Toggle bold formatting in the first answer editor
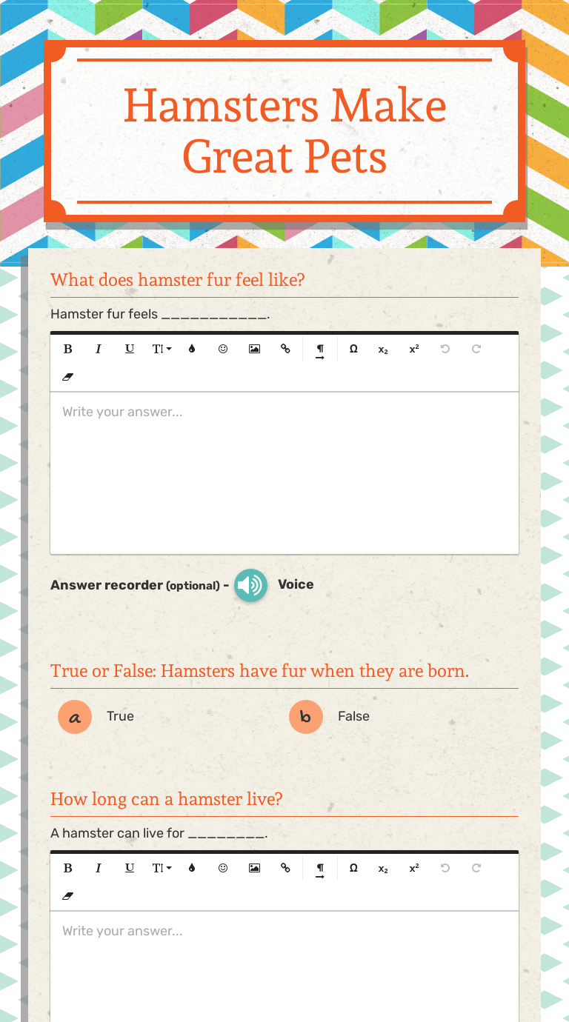The height and width of the screenshot is (1022, 569). click(67, 349)
